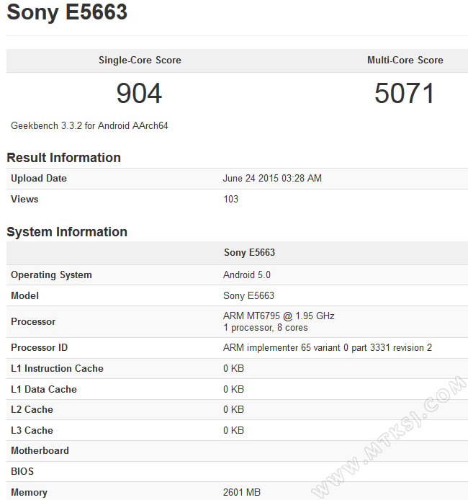Click the Result Information heading
Screen dimensions: 468x500
coord(63,158)
